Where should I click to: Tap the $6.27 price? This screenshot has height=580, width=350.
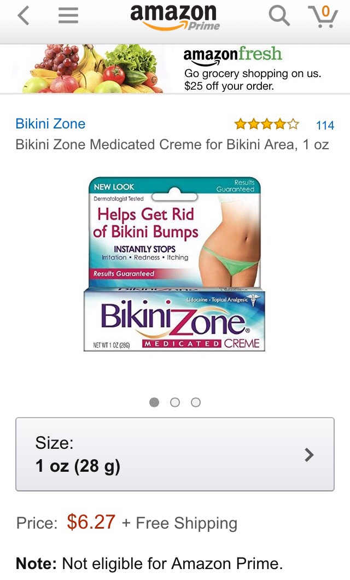(x=91, y=522)
